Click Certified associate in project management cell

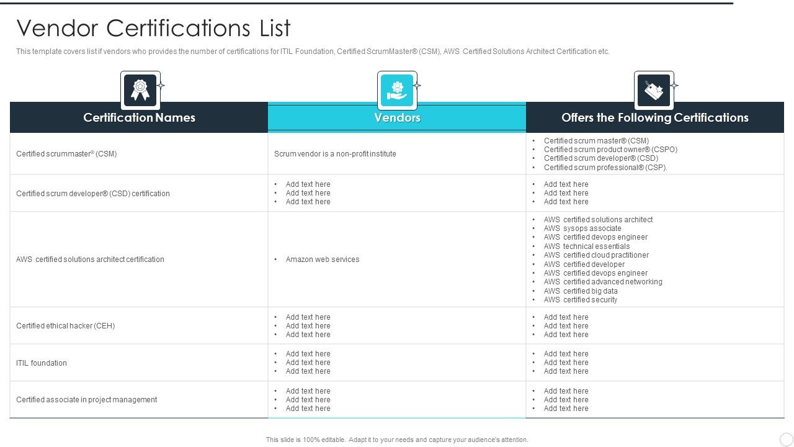(x=86, y=400)
